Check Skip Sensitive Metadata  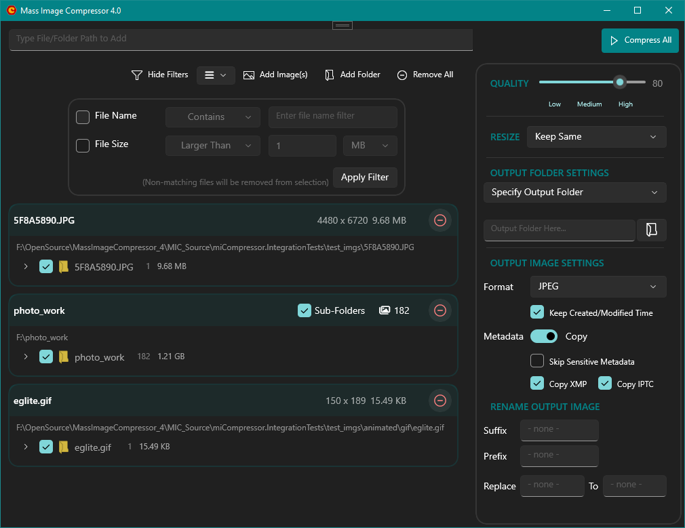(x=537, y=361)
